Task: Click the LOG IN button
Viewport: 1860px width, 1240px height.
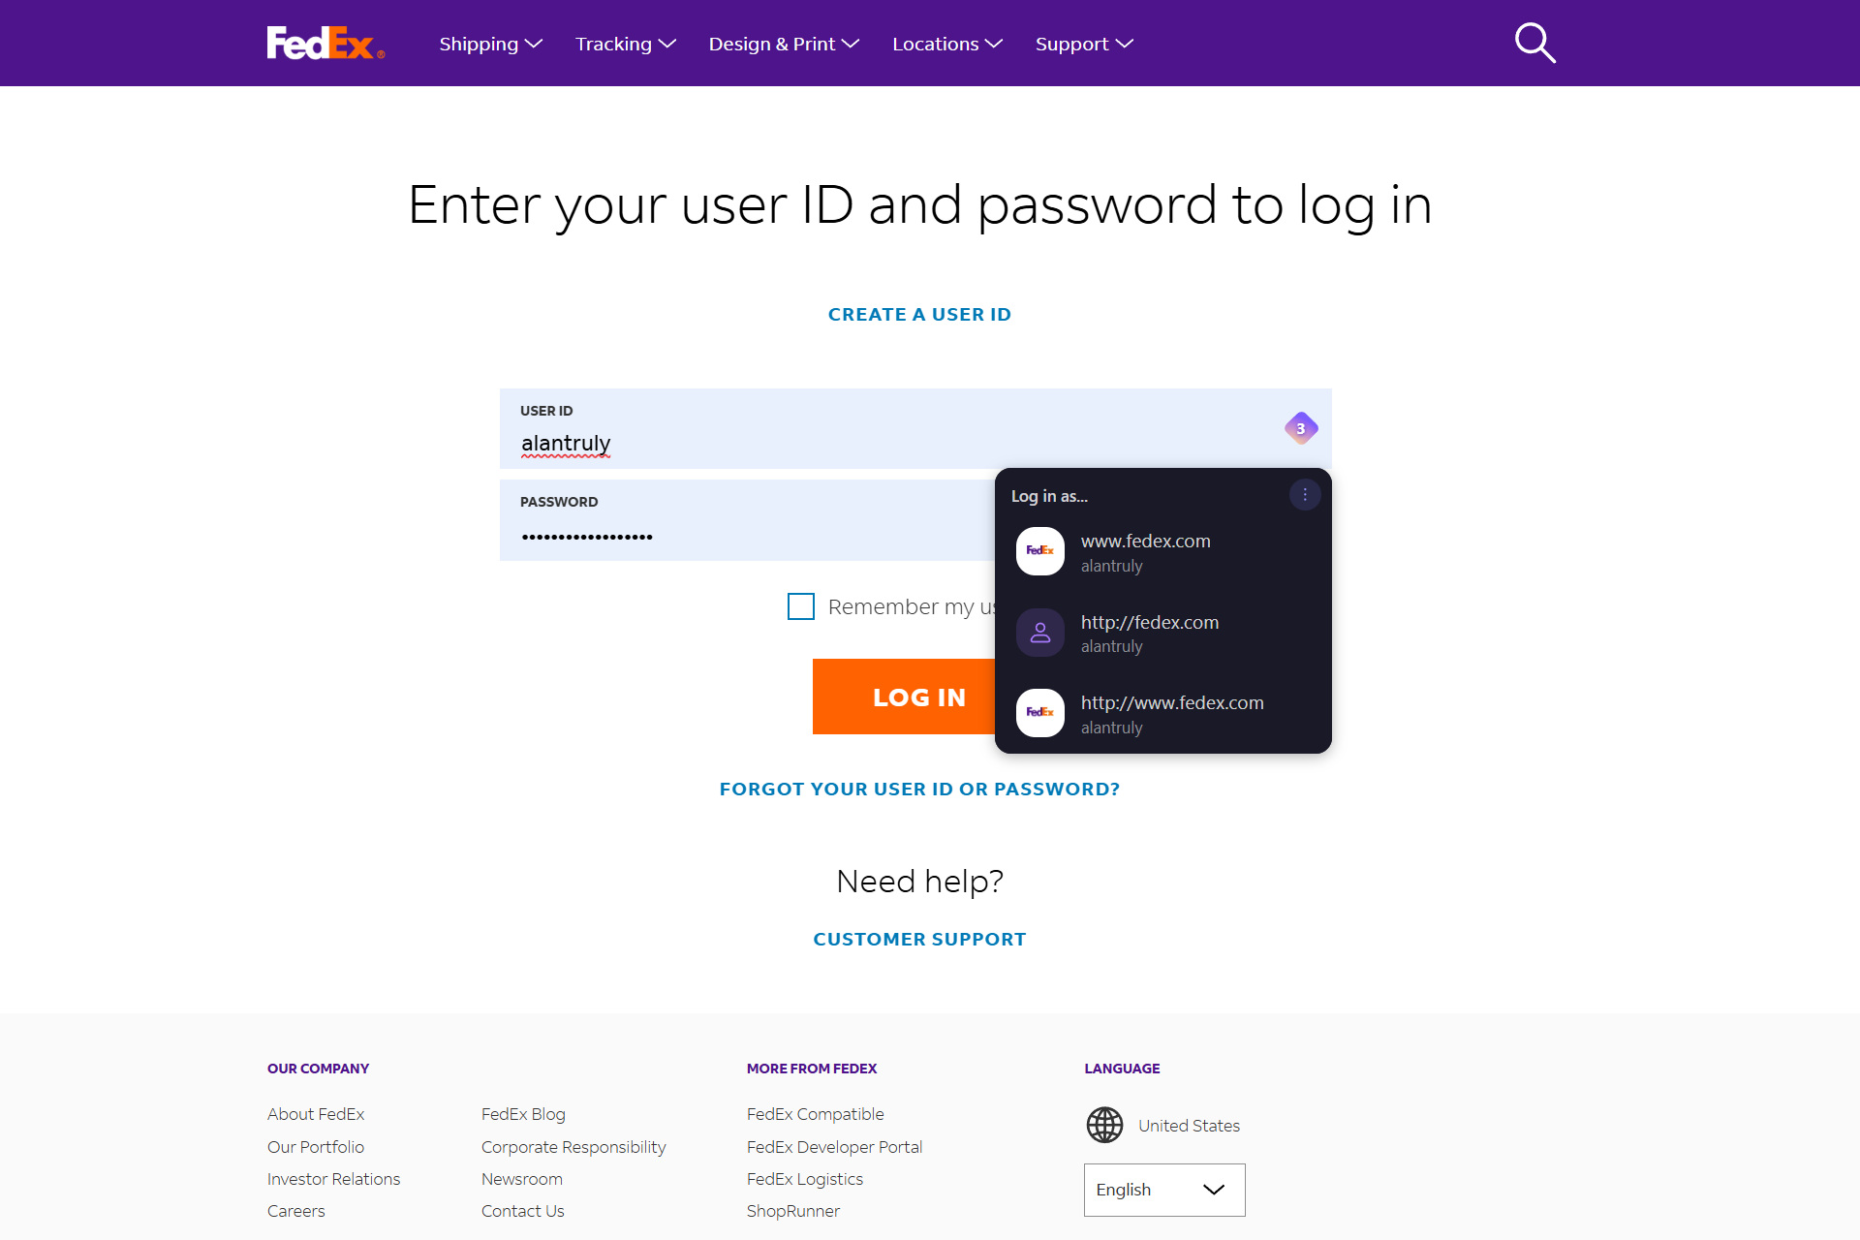Action: point(917,697)
